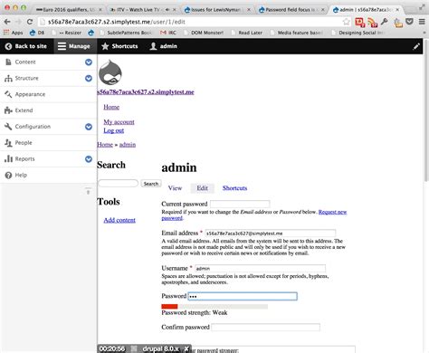This screenshot has height=353, width=429.
Task: Switch to Issues for LewisNyman tab
Action: point(217,9)
